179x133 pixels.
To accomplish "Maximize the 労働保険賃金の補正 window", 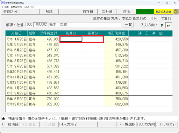I will (167, 2).
